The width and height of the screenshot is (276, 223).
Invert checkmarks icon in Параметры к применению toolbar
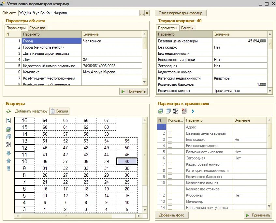(x=176, y=111)
